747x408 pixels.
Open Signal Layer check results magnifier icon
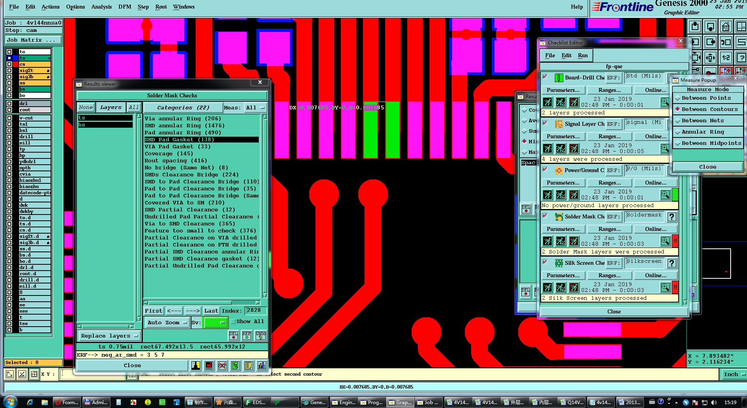pyautogui.click(x=665, y=148)
